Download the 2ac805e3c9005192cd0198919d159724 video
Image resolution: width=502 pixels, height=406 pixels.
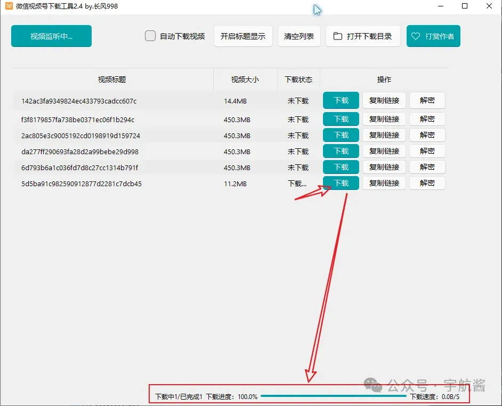pyautogui.click(x=341, y=135)
